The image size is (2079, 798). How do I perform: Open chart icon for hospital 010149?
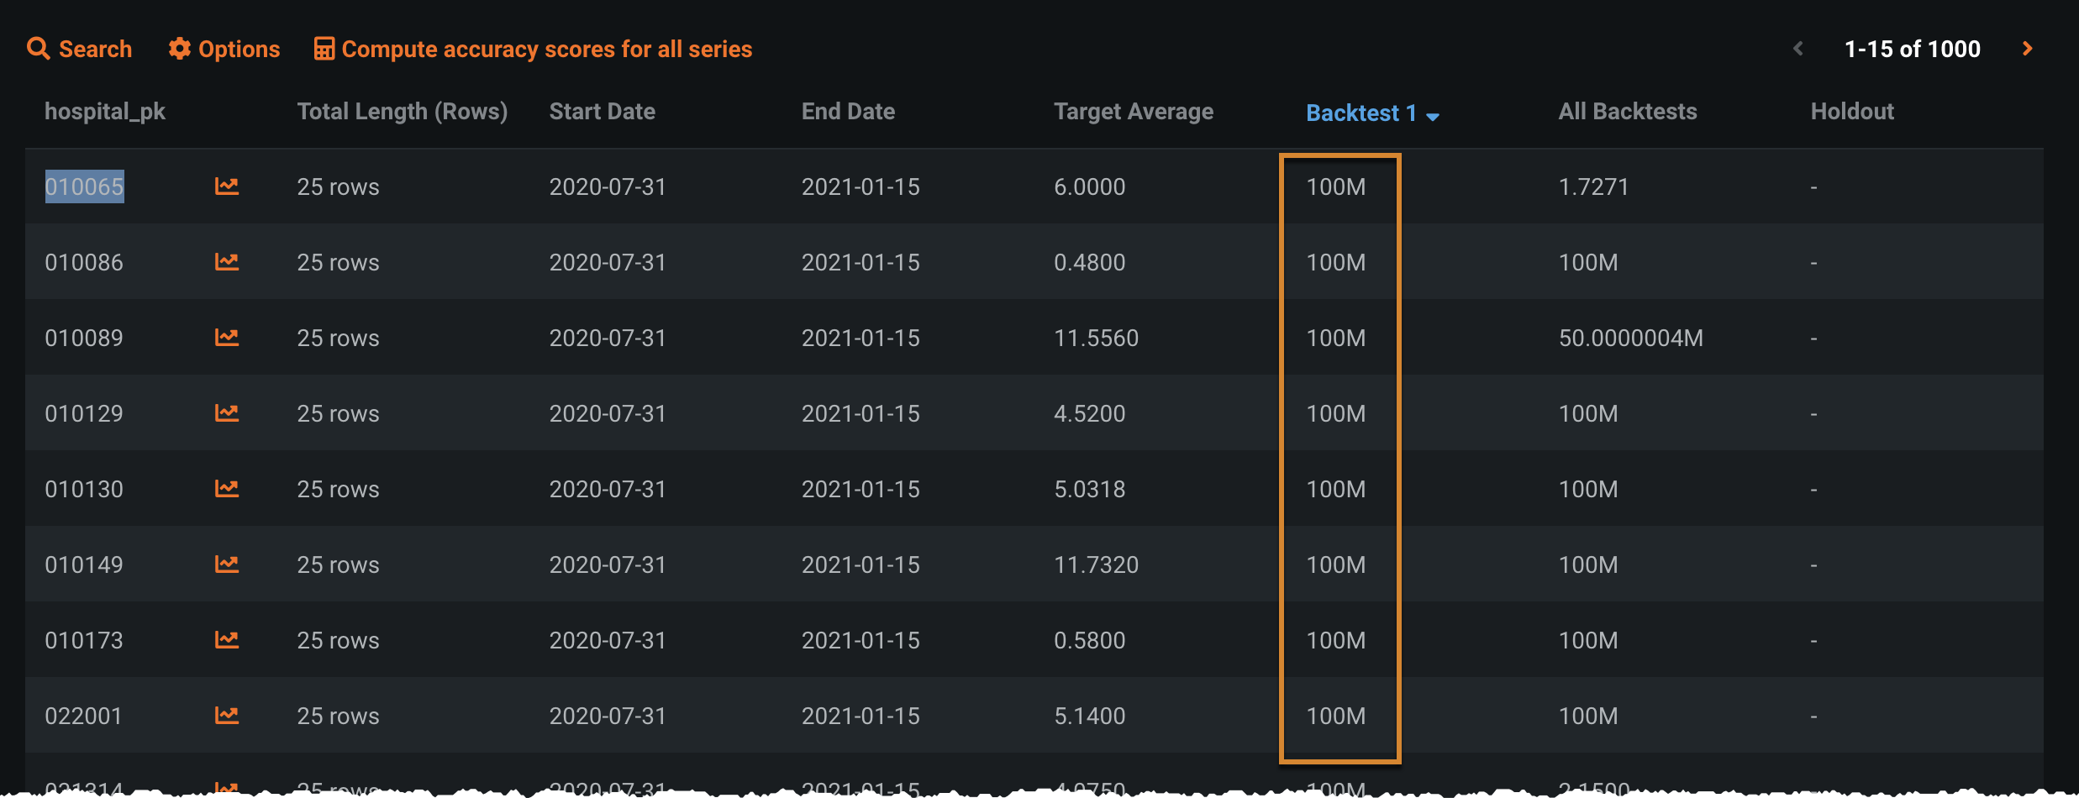(226, 564)
